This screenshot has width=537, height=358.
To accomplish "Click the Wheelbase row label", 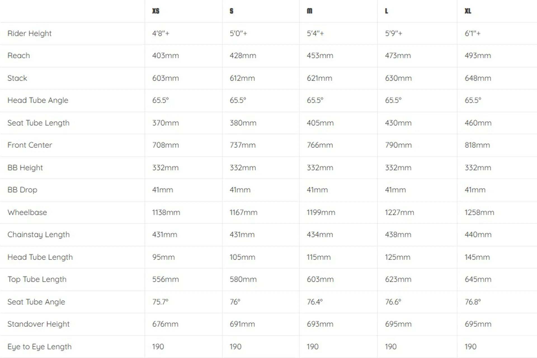I will pyautogui.click(x=27, y=212).
